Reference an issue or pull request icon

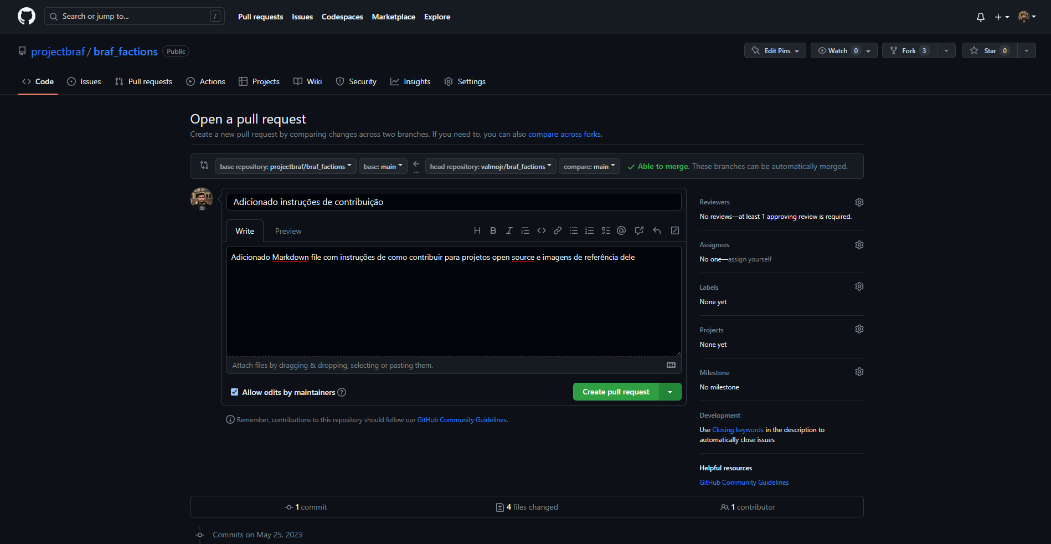(639, 231)
